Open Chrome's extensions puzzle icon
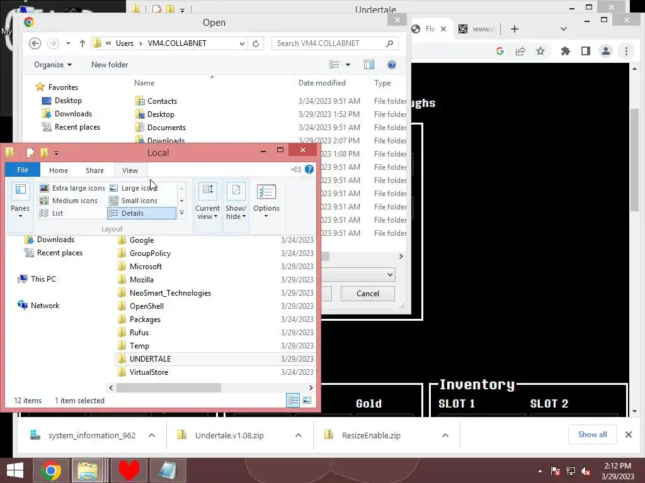This screenshot has width=645, height=483. [566, 51]
